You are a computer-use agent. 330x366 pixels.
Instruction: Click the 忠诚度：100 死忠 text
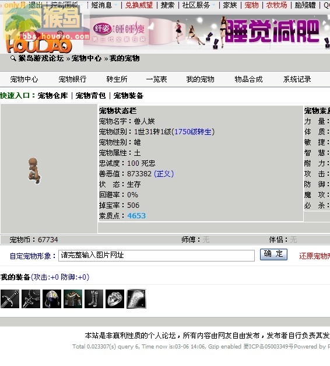(127, 163)
